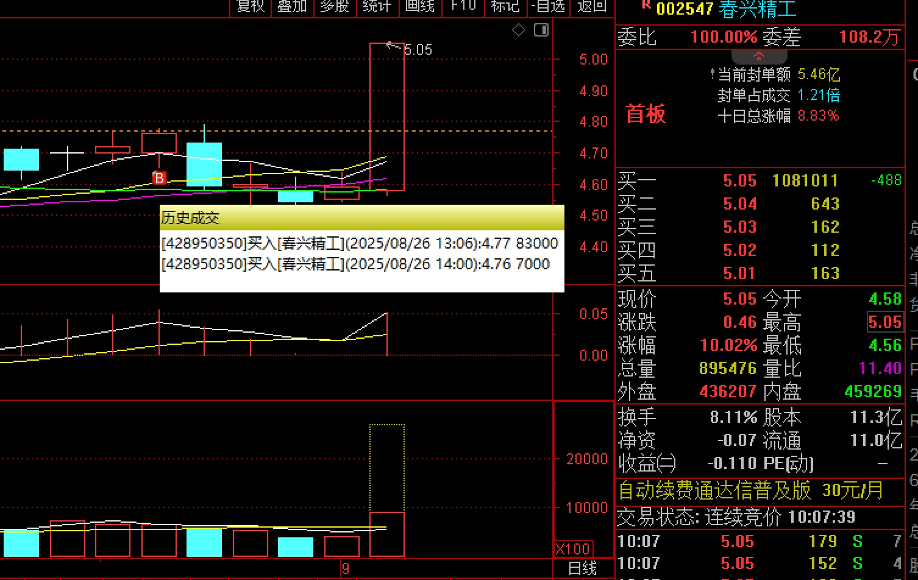918x580 pixels.
Task: Open the 复权 toolbar option
Action: point(251,6)
